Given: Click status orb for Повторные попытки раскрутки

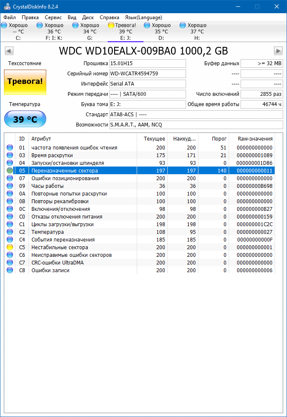Looking at the screenshot, I should (x=10, y=194).
